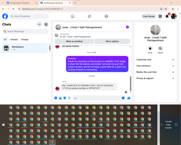Open Chrome tab search dropdown arrow
This screenshot has height=145, width=181.
pyautogui.click(x=3, y=3)
